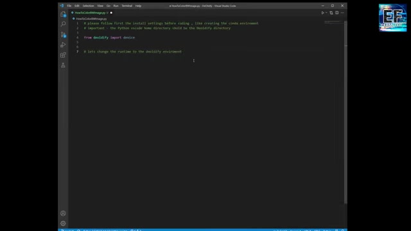Open the Extensions view
Image resolution: width=411 pixels, height=231 pixels.
[63, 55]
